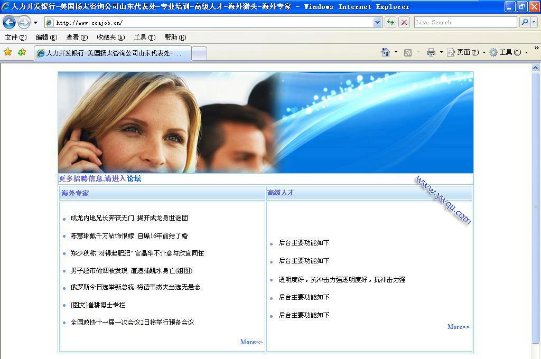This screenshot has width=541, height=359.
Task: Open the 文件(F) menu
Action: click(x=15, y=37)
